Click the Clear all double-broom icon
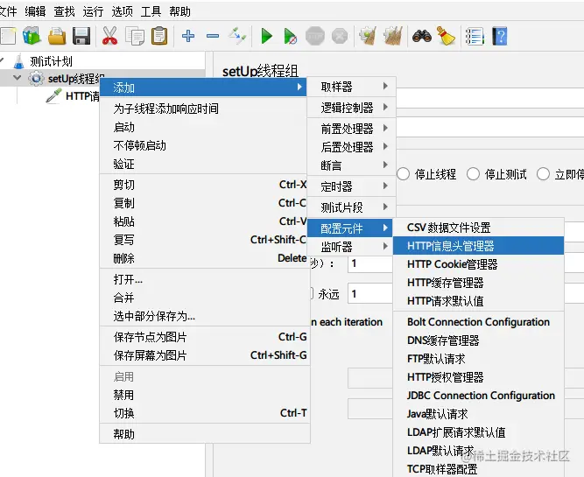This screenshot has width=584, height=477. pos(393,36)
